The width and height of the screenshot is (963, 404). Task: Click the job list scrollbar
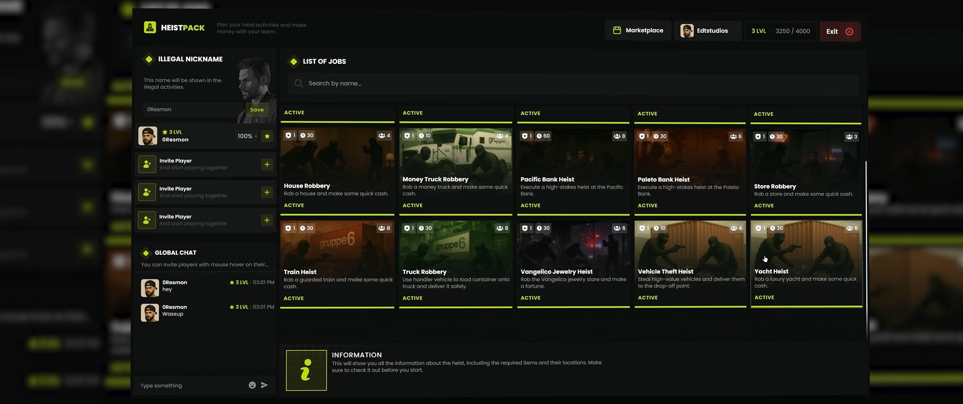pyautogui.click(x=866, y=241)
